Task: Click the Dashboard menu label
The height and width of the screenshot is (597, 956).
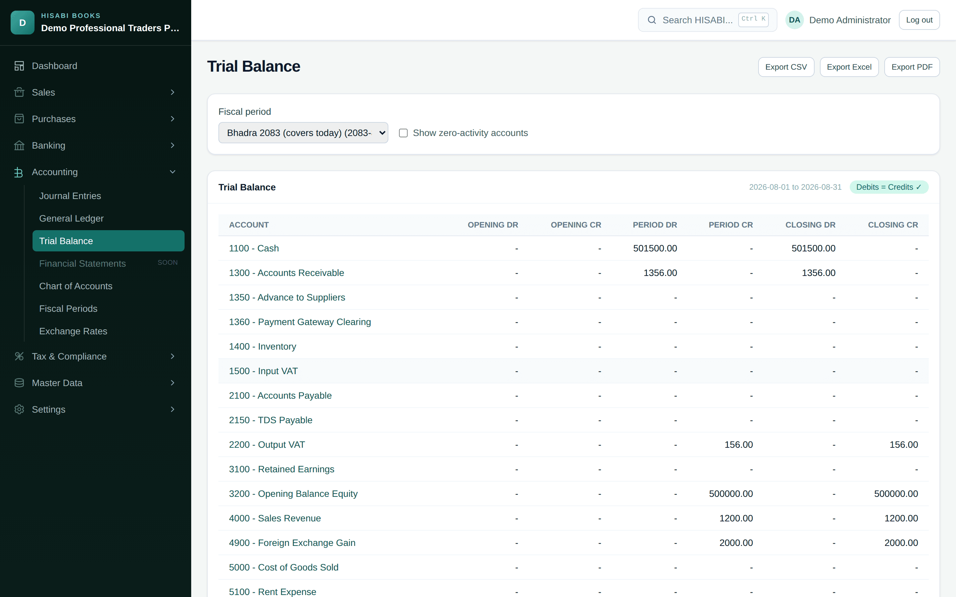Action: click(x=54, y=66)
